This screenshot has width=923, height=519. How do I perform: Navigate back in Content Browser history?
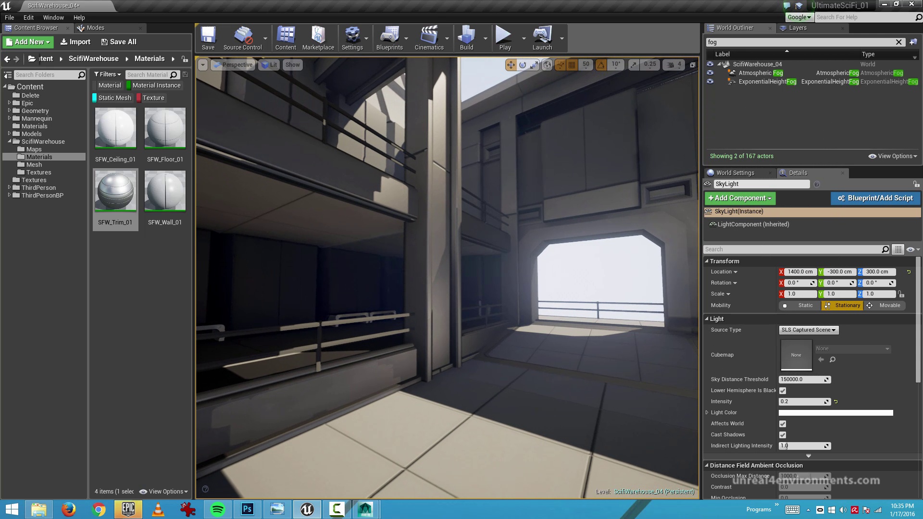[x=7, y=59]
